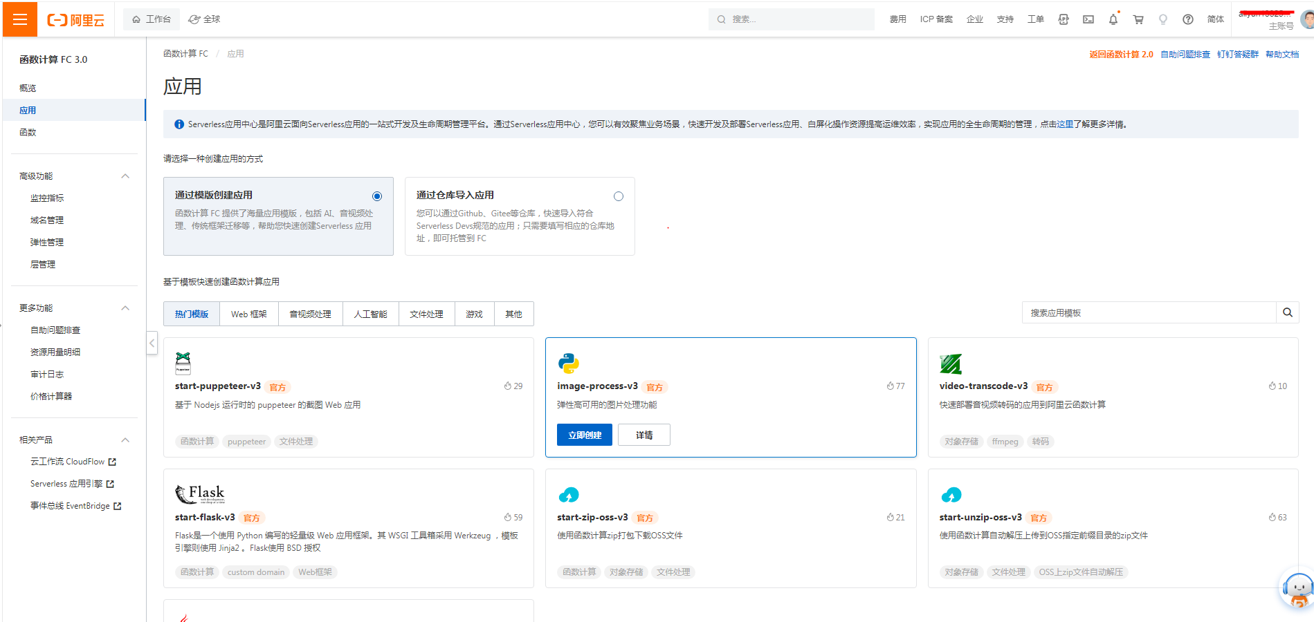Switch to the 人工智能 tab

pos(371,314)
